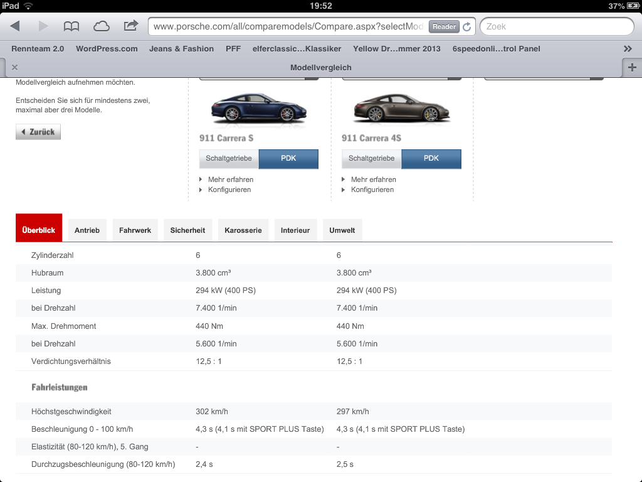Select the 2,5 s value
642x482 pixels.
tap(345, 464)
